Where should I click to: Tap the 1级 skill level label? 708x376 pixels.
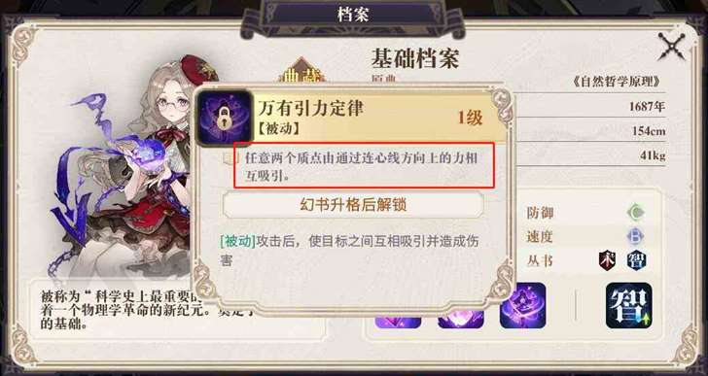[x=470, y=118]
